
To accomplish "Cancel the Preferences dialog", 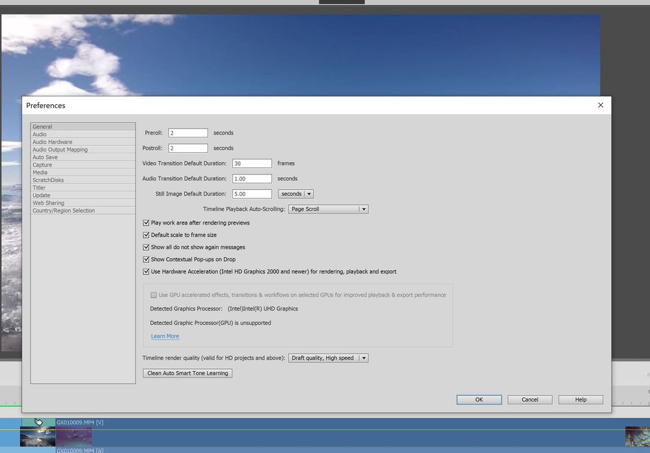I will click(530, 400).
